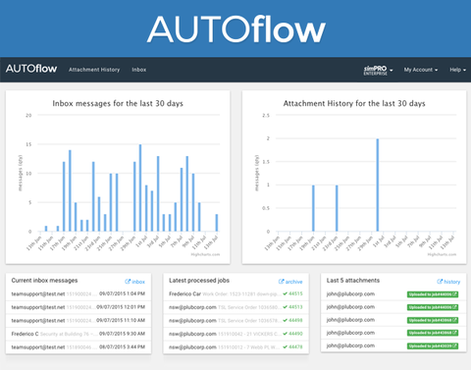
Task: Open the 08/07/2015 3:44 PM inbox message
Action: [78, 346]
